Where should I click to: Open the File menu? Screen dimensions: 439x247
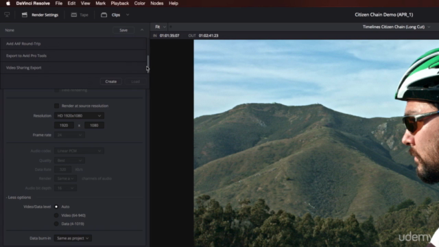click(59, 3)
